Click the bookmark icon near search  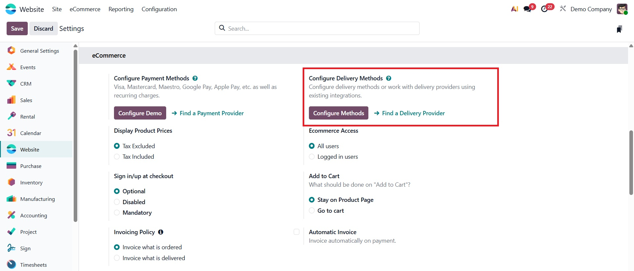619,29
